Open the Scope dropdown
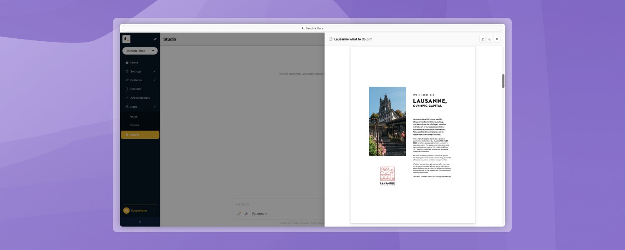This screenshot has width=625, height=250. tap(260, 214)
